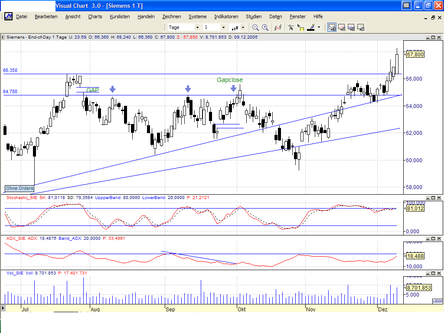Select the annotation tool with yellow square

coord(301,27)
